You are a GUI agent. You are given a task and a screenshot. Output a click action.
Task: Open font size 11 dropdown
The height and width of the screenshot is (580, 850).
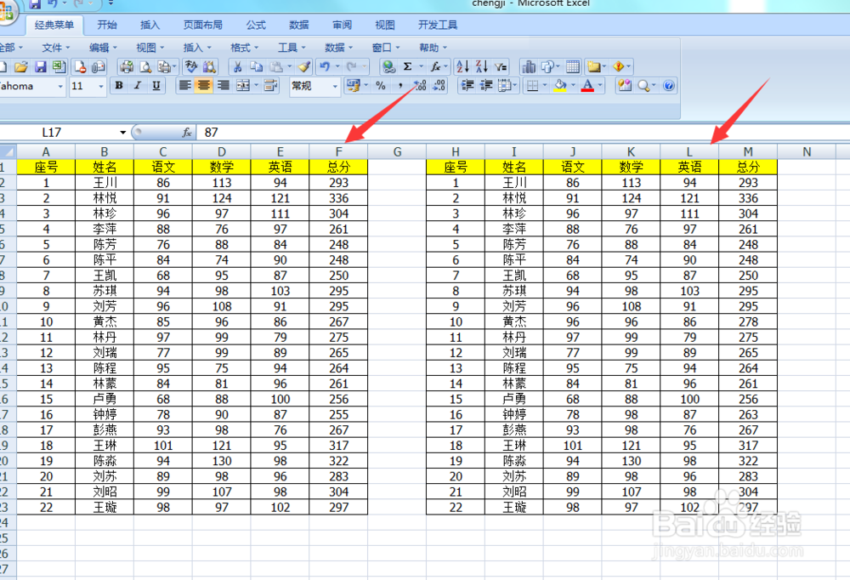point(101,86)
